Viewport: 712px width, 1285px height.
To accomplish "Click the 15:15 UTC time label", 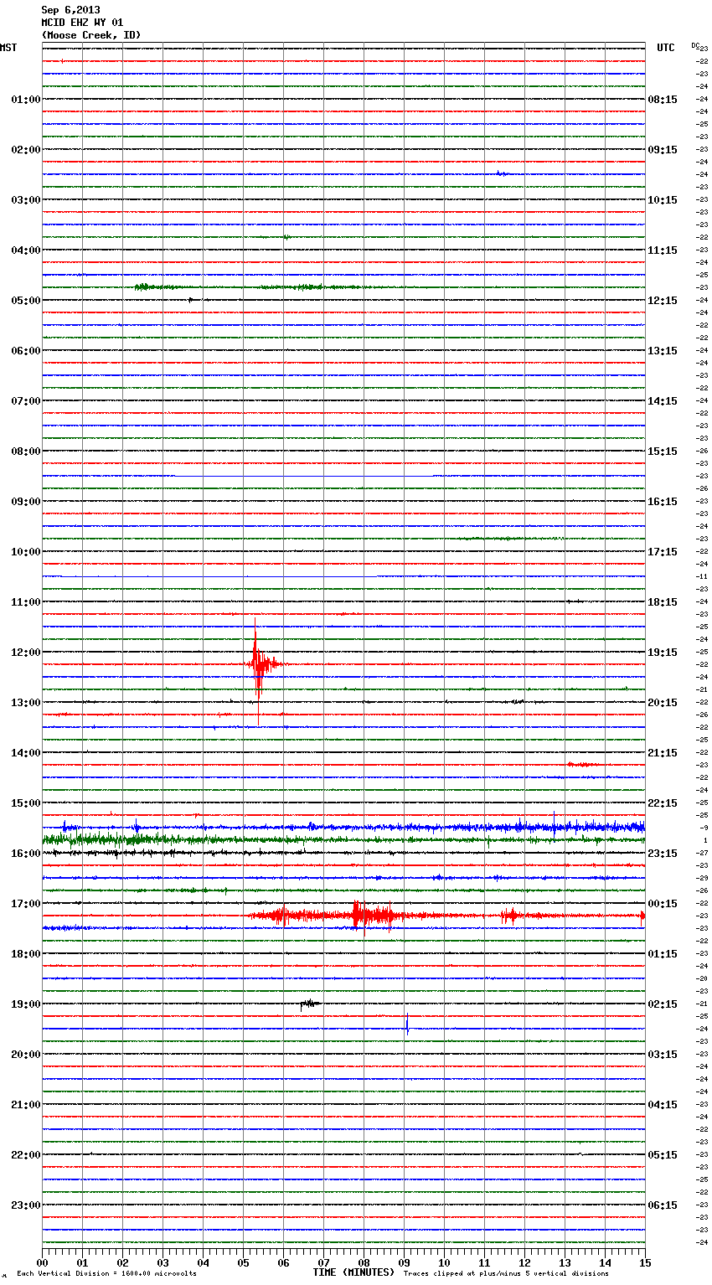I will pos(663,451).
